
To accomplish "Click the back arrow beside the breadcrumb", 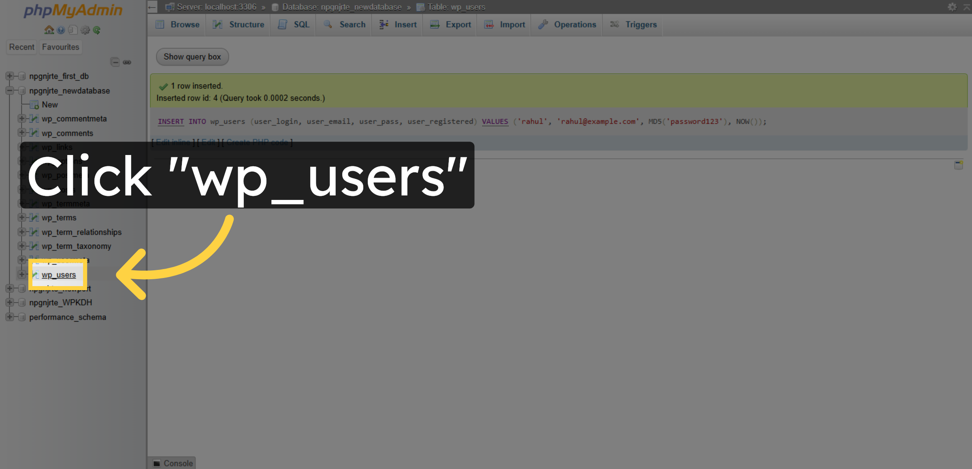I will (x=151, y=7).
